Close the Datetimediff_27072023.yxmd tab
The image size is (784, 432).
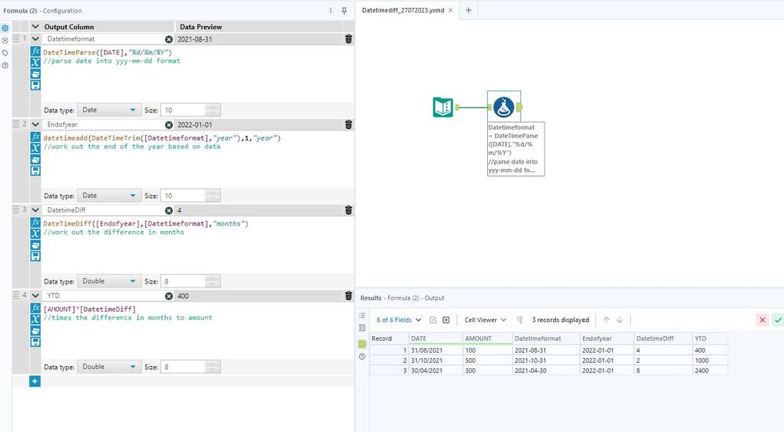coord(450,10)
